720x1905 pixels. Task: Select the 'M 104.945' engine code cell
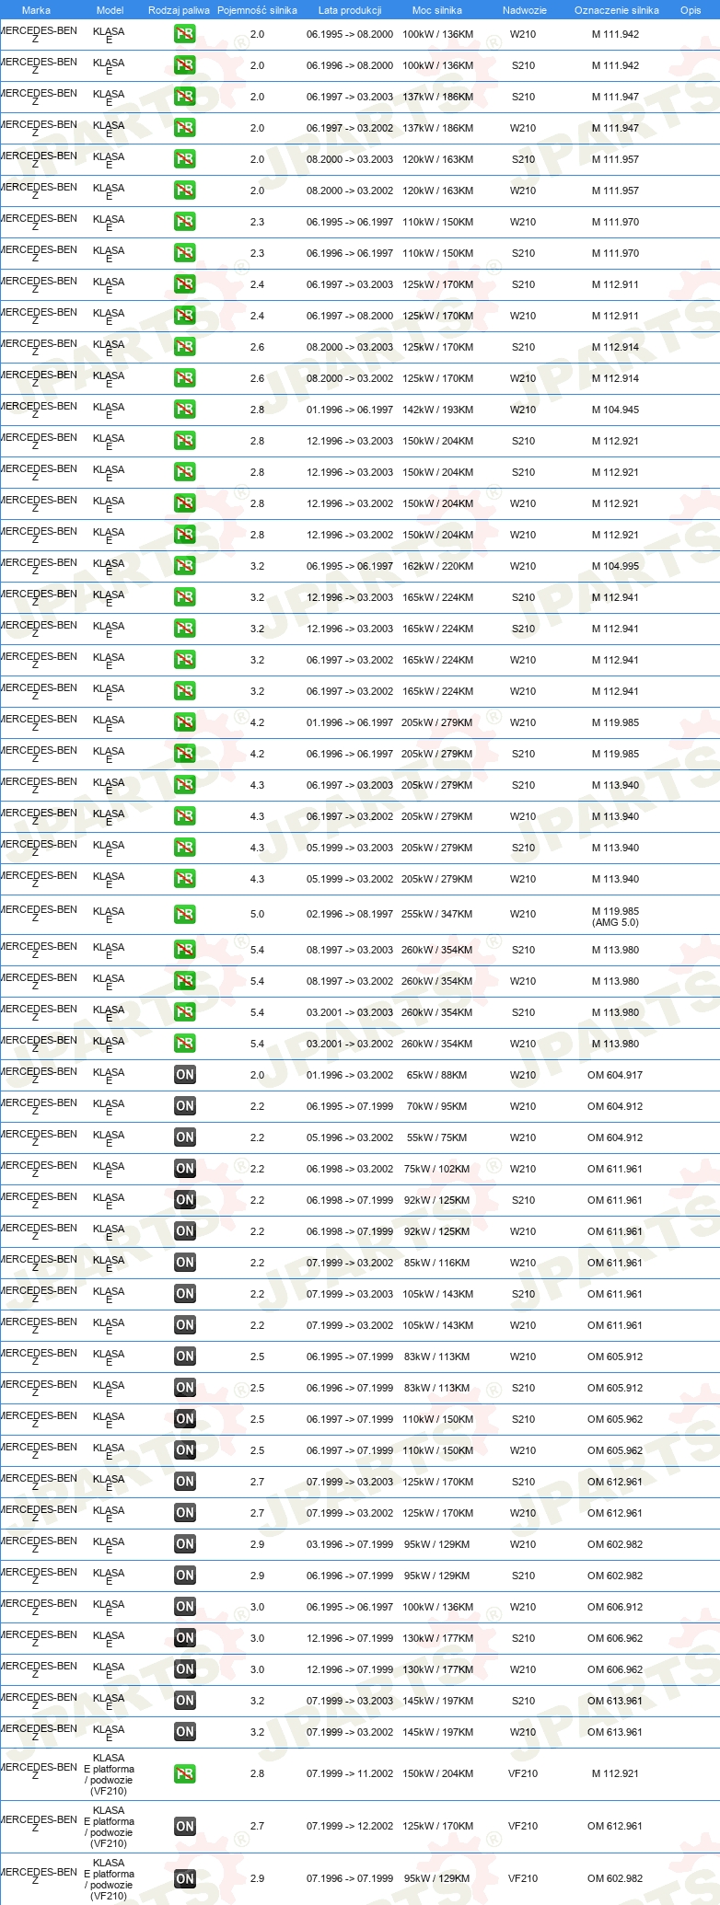click(615, 410)
